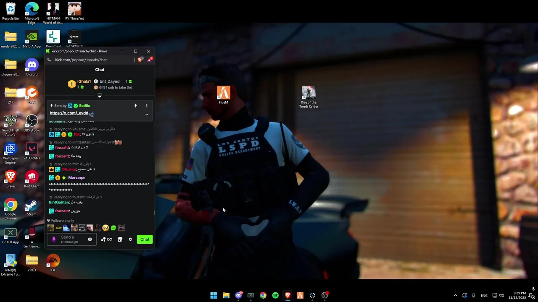Image resolution: width=538 pixels, height=302 pixels.
Task: Select Riot Client desktop icon
Action: coord(32,179)
